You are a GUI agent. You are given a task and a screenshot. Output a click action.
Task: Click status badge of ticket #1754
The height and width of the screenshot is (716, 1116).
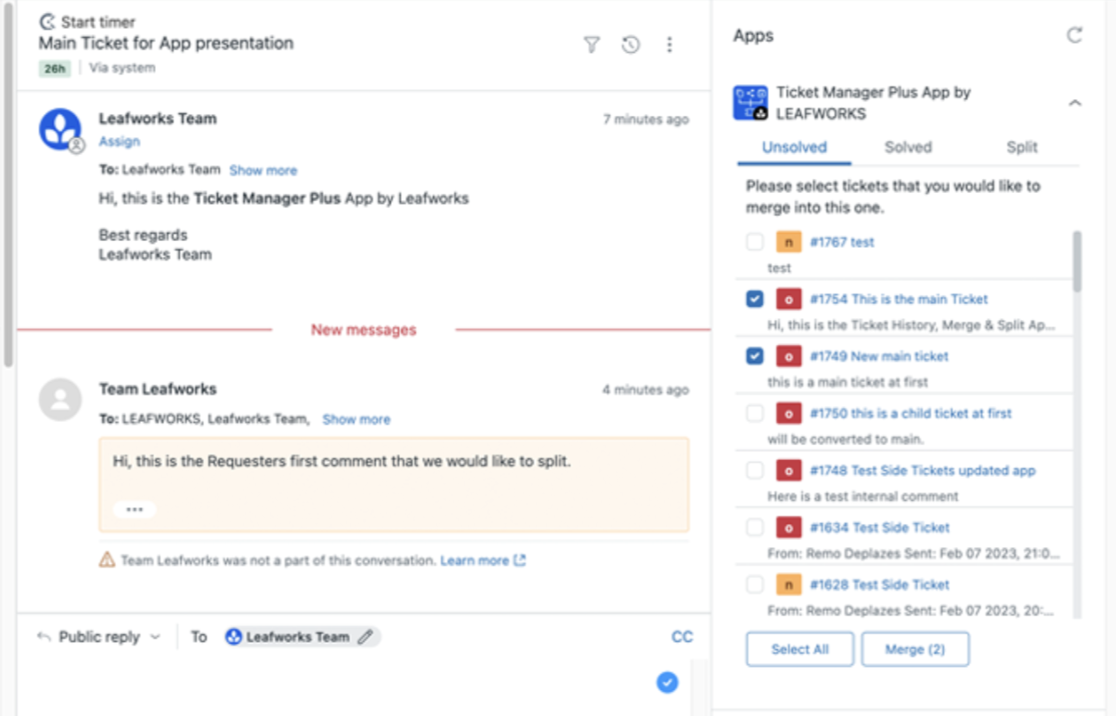tap(788, 299)
